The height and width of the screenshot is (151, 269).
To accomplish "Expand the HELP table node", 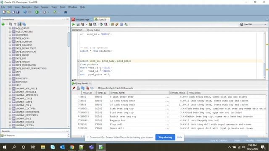I will [10, 85].
